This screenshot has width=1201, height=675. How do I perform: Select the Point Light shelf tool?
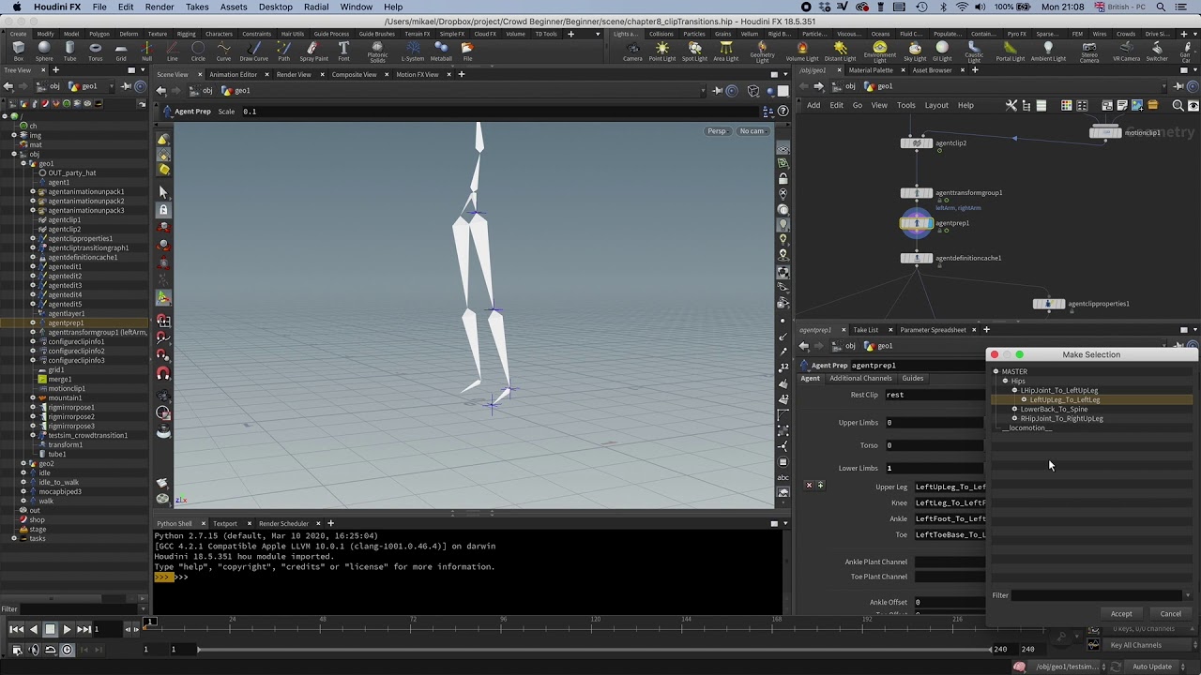(x=662, y=52)
